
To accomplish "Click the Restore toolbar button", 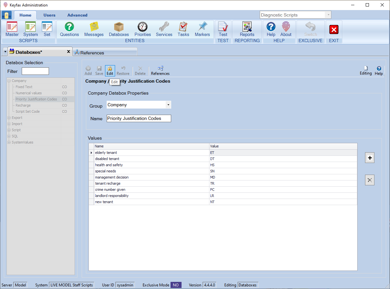I will tap(123, 71).
